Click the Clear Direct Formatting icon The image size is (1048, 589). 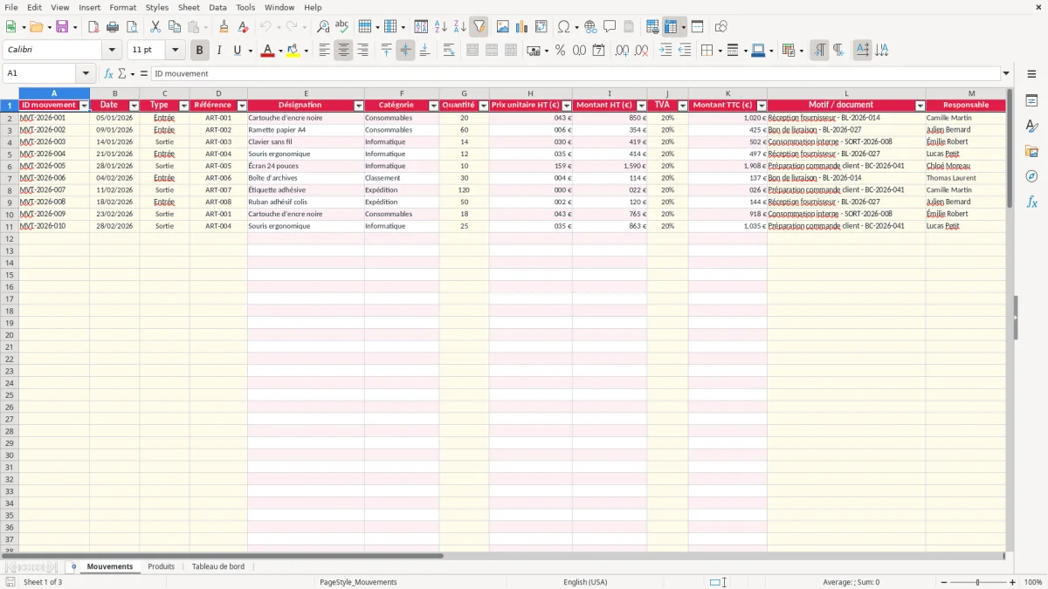243,27
